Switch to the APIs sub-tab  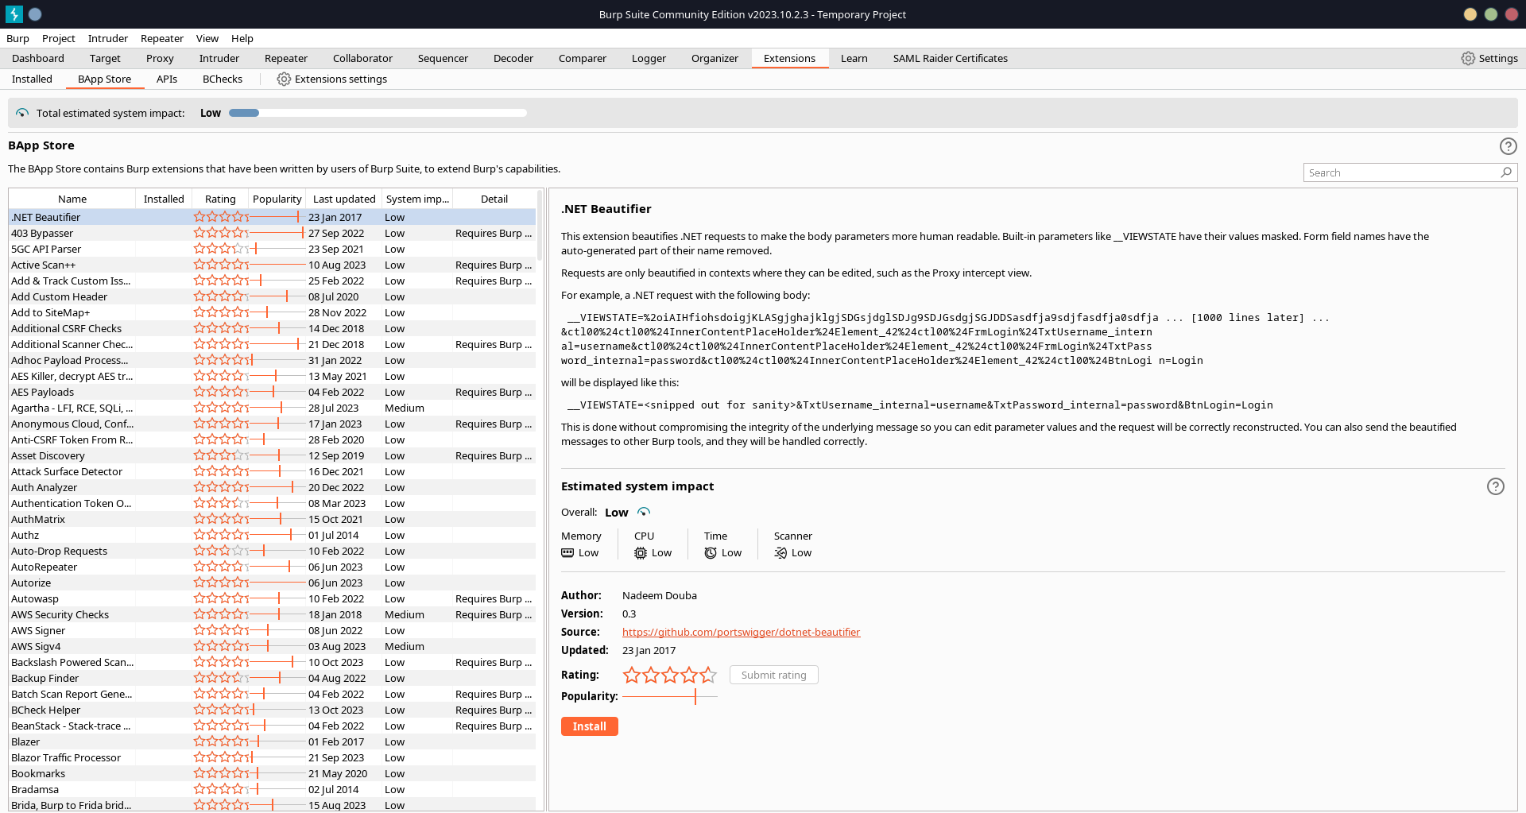click(x=166, y=79)
